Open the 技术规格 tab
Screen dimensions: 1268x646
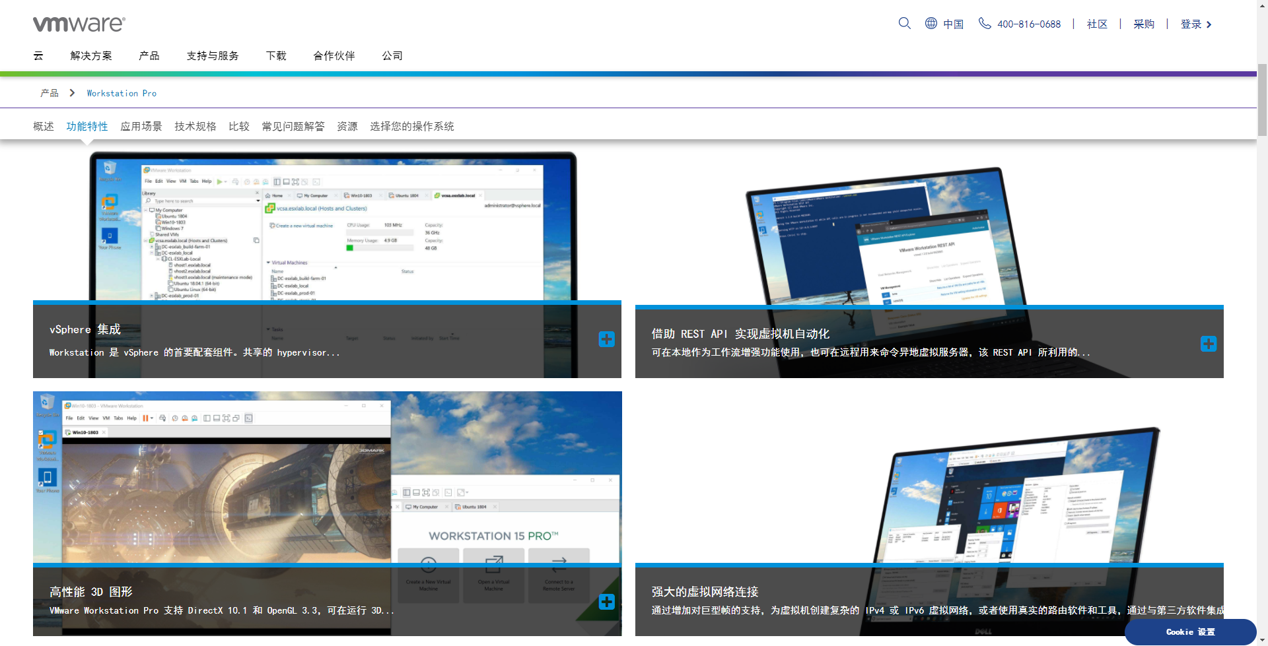(195, 126)
